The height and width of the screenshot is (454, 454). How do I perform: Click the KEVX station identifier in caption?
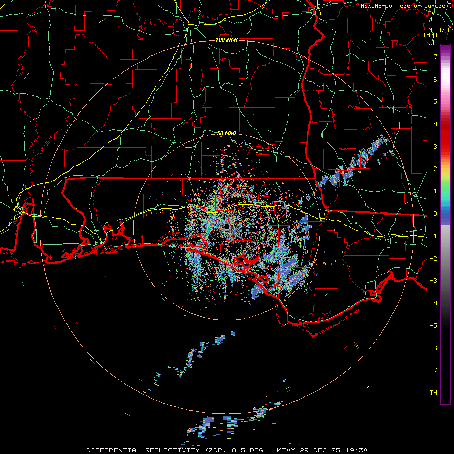287,450
